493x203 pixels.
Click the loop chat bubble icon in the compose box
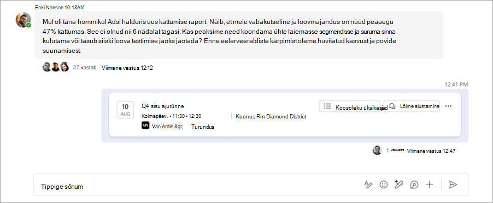[414, 185]
